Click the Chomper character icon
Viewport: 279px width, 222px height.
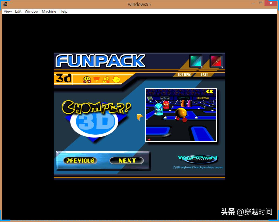point(87,80)
